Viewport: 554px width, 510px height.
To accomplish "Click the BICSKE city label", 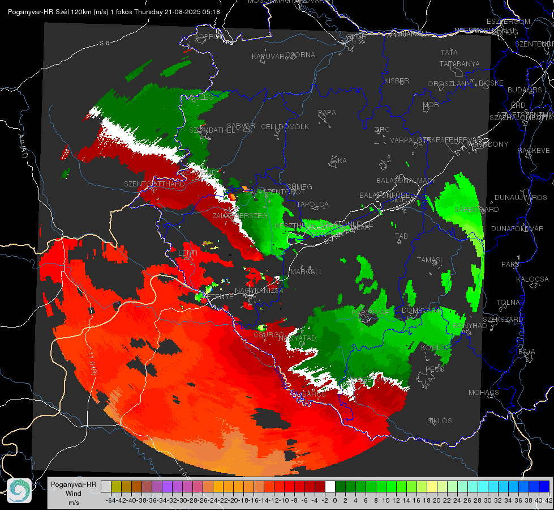I will (x=491, y=83).
